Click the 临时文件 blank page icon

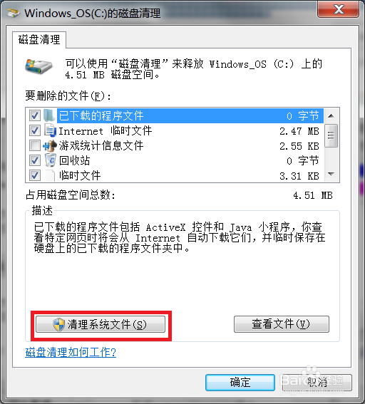tap(50, 176)
